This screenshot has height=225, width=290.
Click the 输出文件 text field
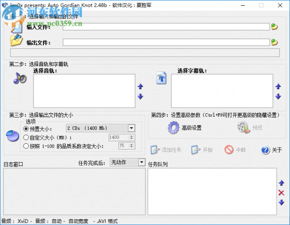pyautogui.click(x=166, y=42)
